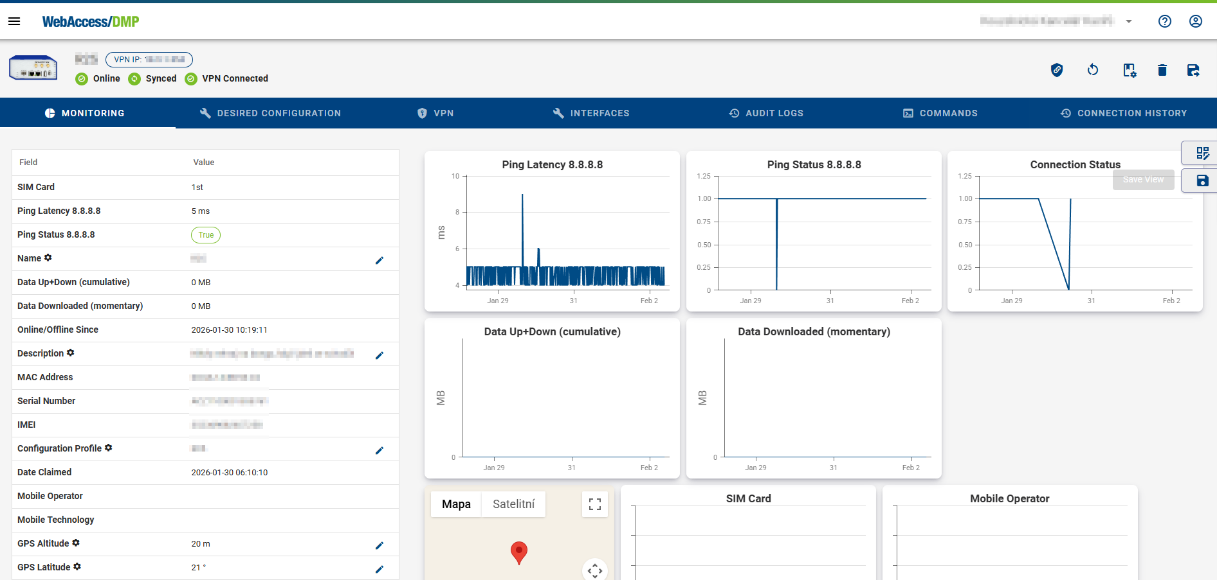Expand the user account dropdown arrow
The height and width of the screenshot is (580, 1217).
tap(1128, 21)
